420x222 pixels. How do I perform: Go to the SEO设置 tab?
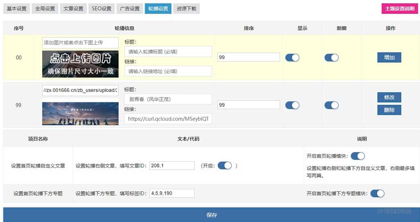101,9
